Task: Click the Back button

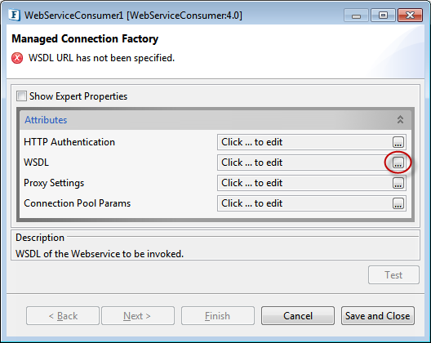Action: point(63,316)
